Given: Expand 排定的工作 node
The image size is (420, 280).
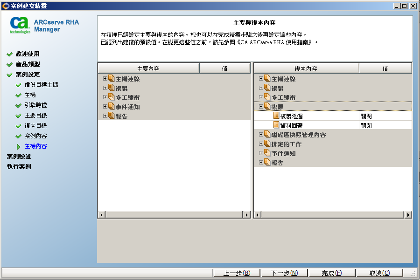Looking at the screenshot, I should [x=261, y=144].
